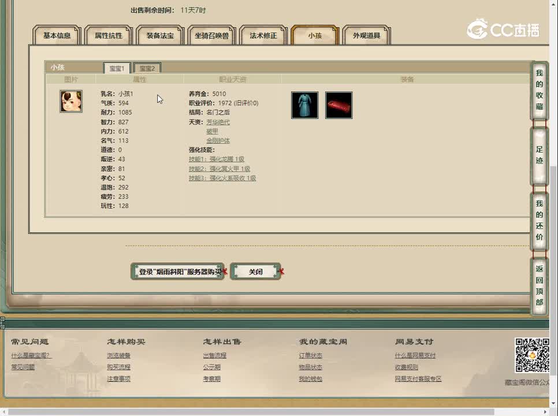Open the 公示期 link
558x416 pixels.
(212, 367)
